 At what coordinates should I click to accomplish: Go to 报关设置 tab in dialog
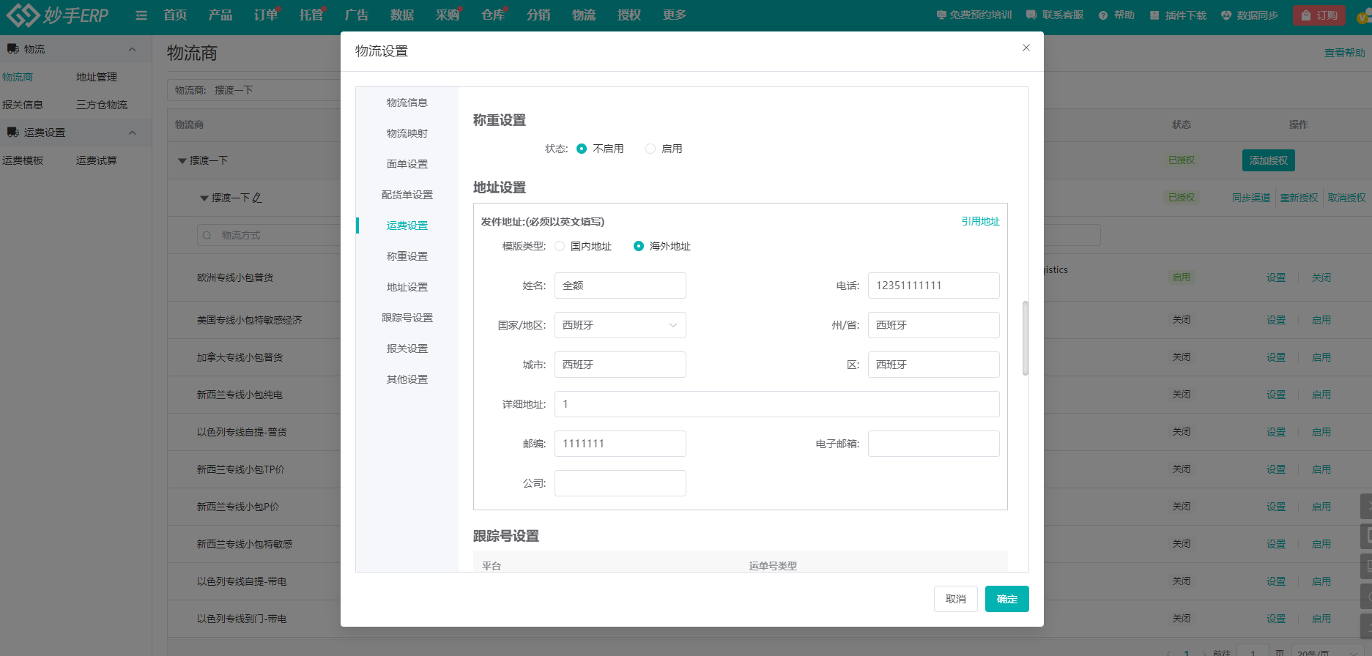coord(407,348)
